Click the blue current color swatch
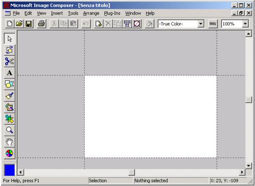This screenshot has height=186, width=255. [9, 170]
